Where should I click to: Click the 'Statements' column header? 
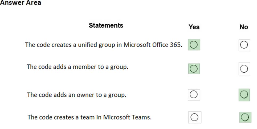pyautogui.click(x=106, y=25)
